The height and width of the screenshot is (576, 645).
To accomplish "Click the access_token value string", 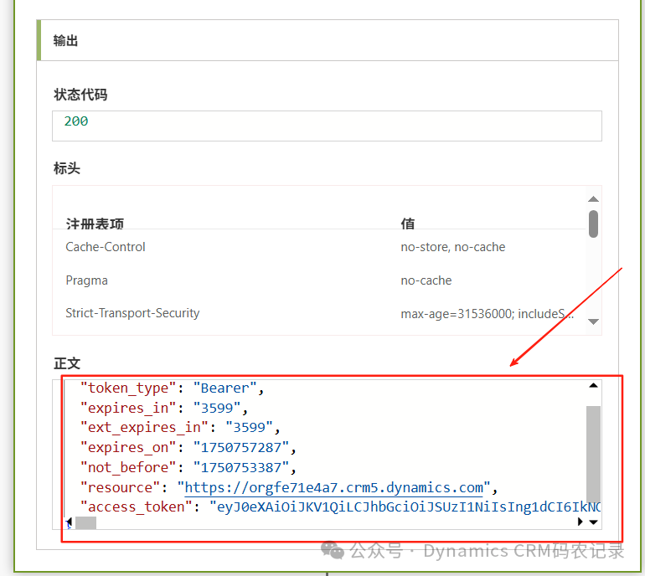I will [x=405, y=507].
